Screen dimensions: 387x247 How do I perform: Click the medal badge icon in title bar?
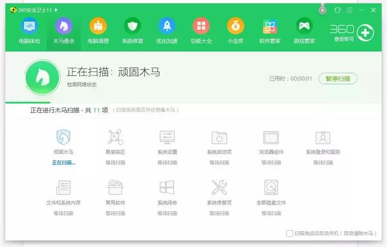322,10
